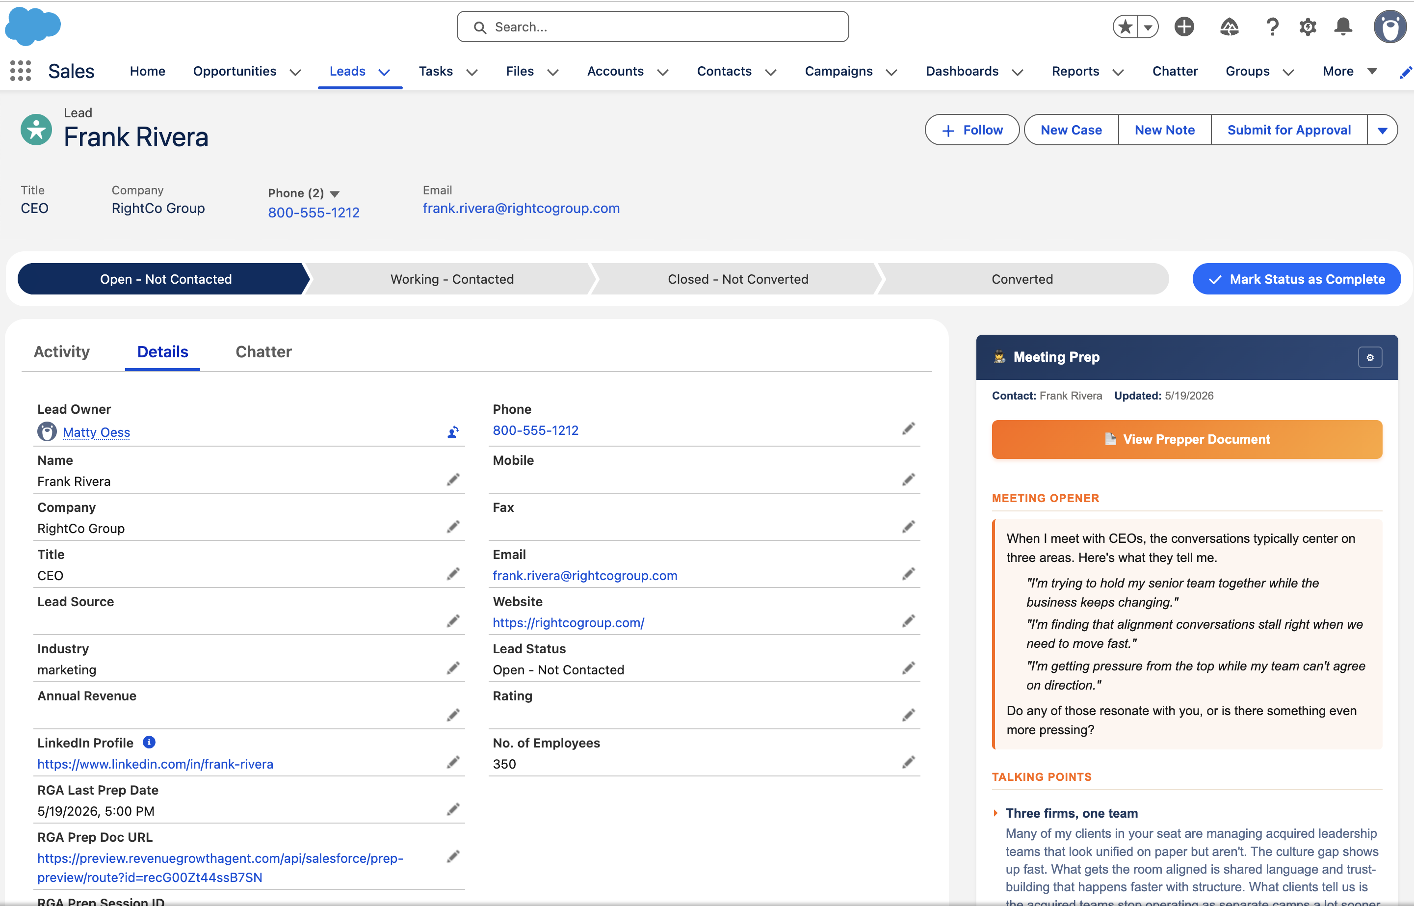The image size is (1414, 907).
Task: Edit the Company field pencil icon
Action: coord(453,527)
